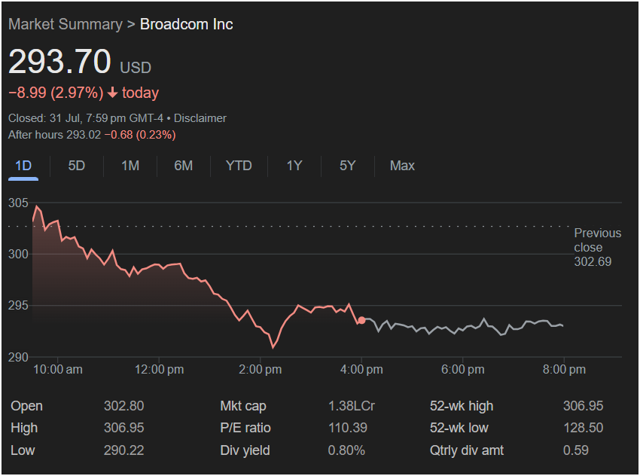This screenshot has width=640, height=476.
Task: Switch to the 1M chart tab
Action: (x=130, y=166)
